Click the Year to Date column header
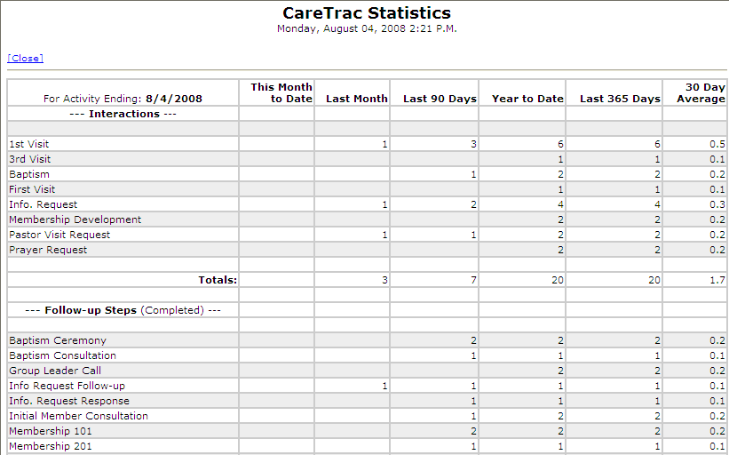729x455 pixels. [527, 99]
